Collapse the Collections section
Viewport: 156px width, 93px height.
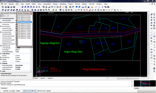tap(1, 53)
